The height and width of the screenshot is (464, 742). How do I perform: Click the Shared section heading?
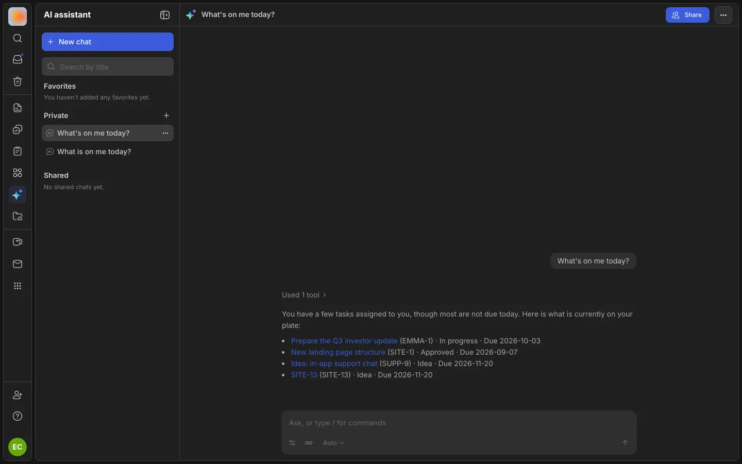pyautogui.click(x=56, y=175)
